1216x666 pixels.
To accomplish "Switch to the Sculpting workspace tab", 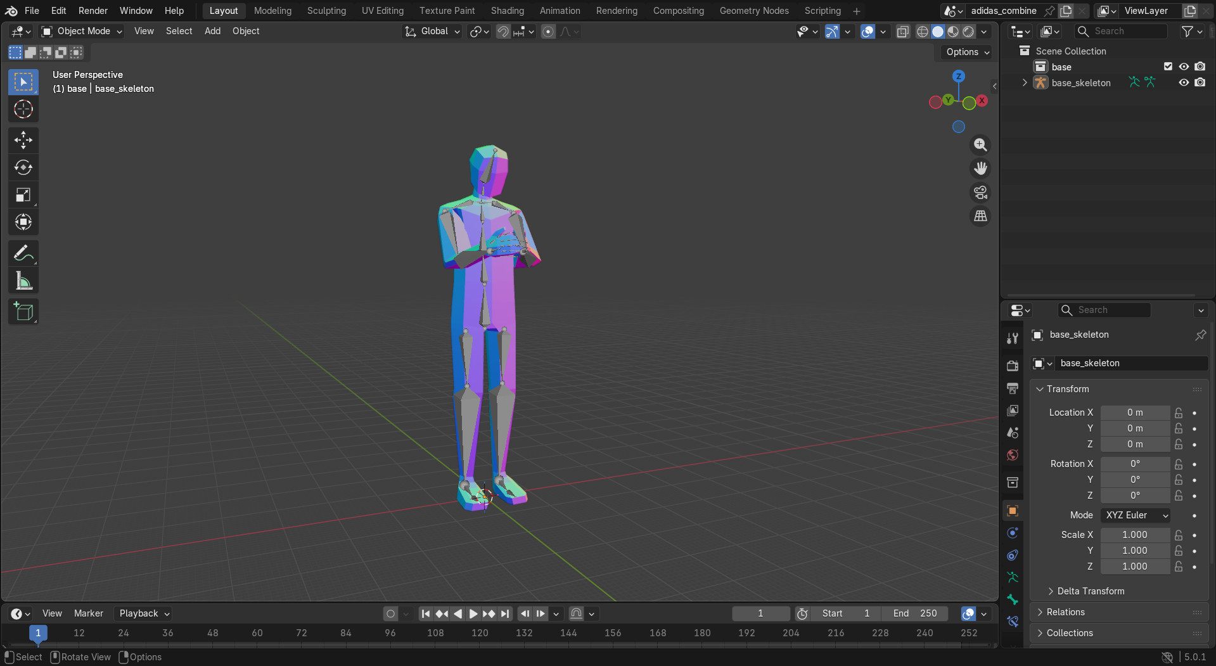I will [x=326, y=11].
